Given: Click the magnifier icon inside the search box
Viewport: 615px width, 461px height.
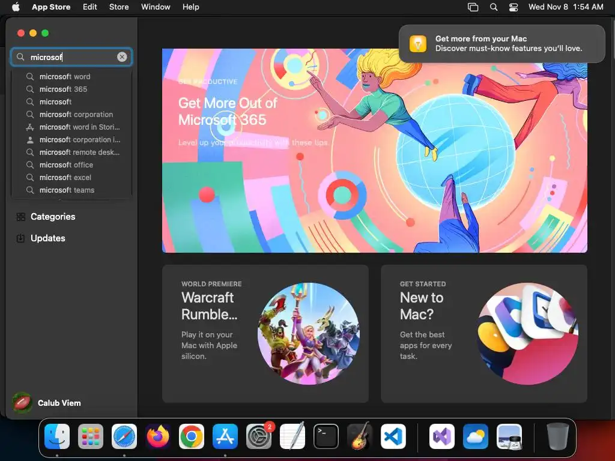Looking at the screenshot, I should [20, 57].
